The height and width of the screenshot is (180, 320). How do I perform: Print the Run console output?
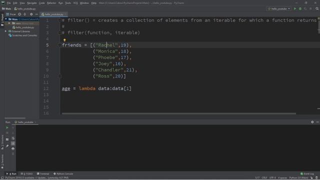pyautogui.click(x=13, y=148)
